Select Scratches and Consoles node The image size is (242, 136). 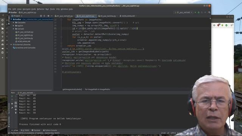point(24,48)
